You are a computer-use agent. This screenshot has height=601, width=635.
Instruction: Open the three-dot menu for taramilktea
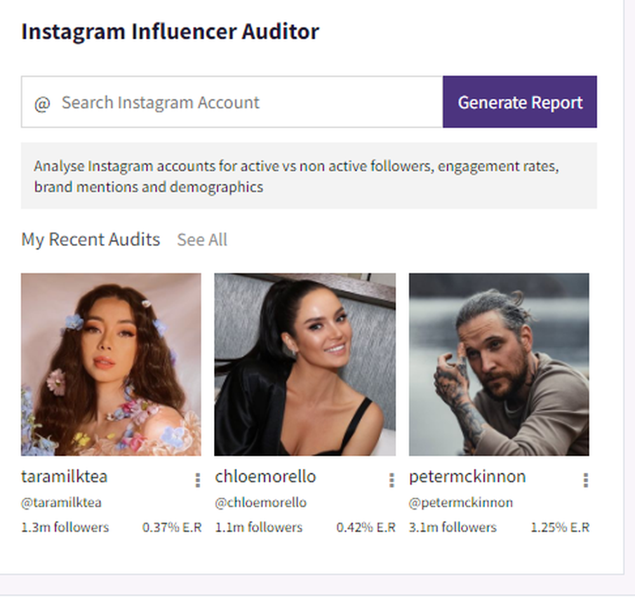pos(197,480)
